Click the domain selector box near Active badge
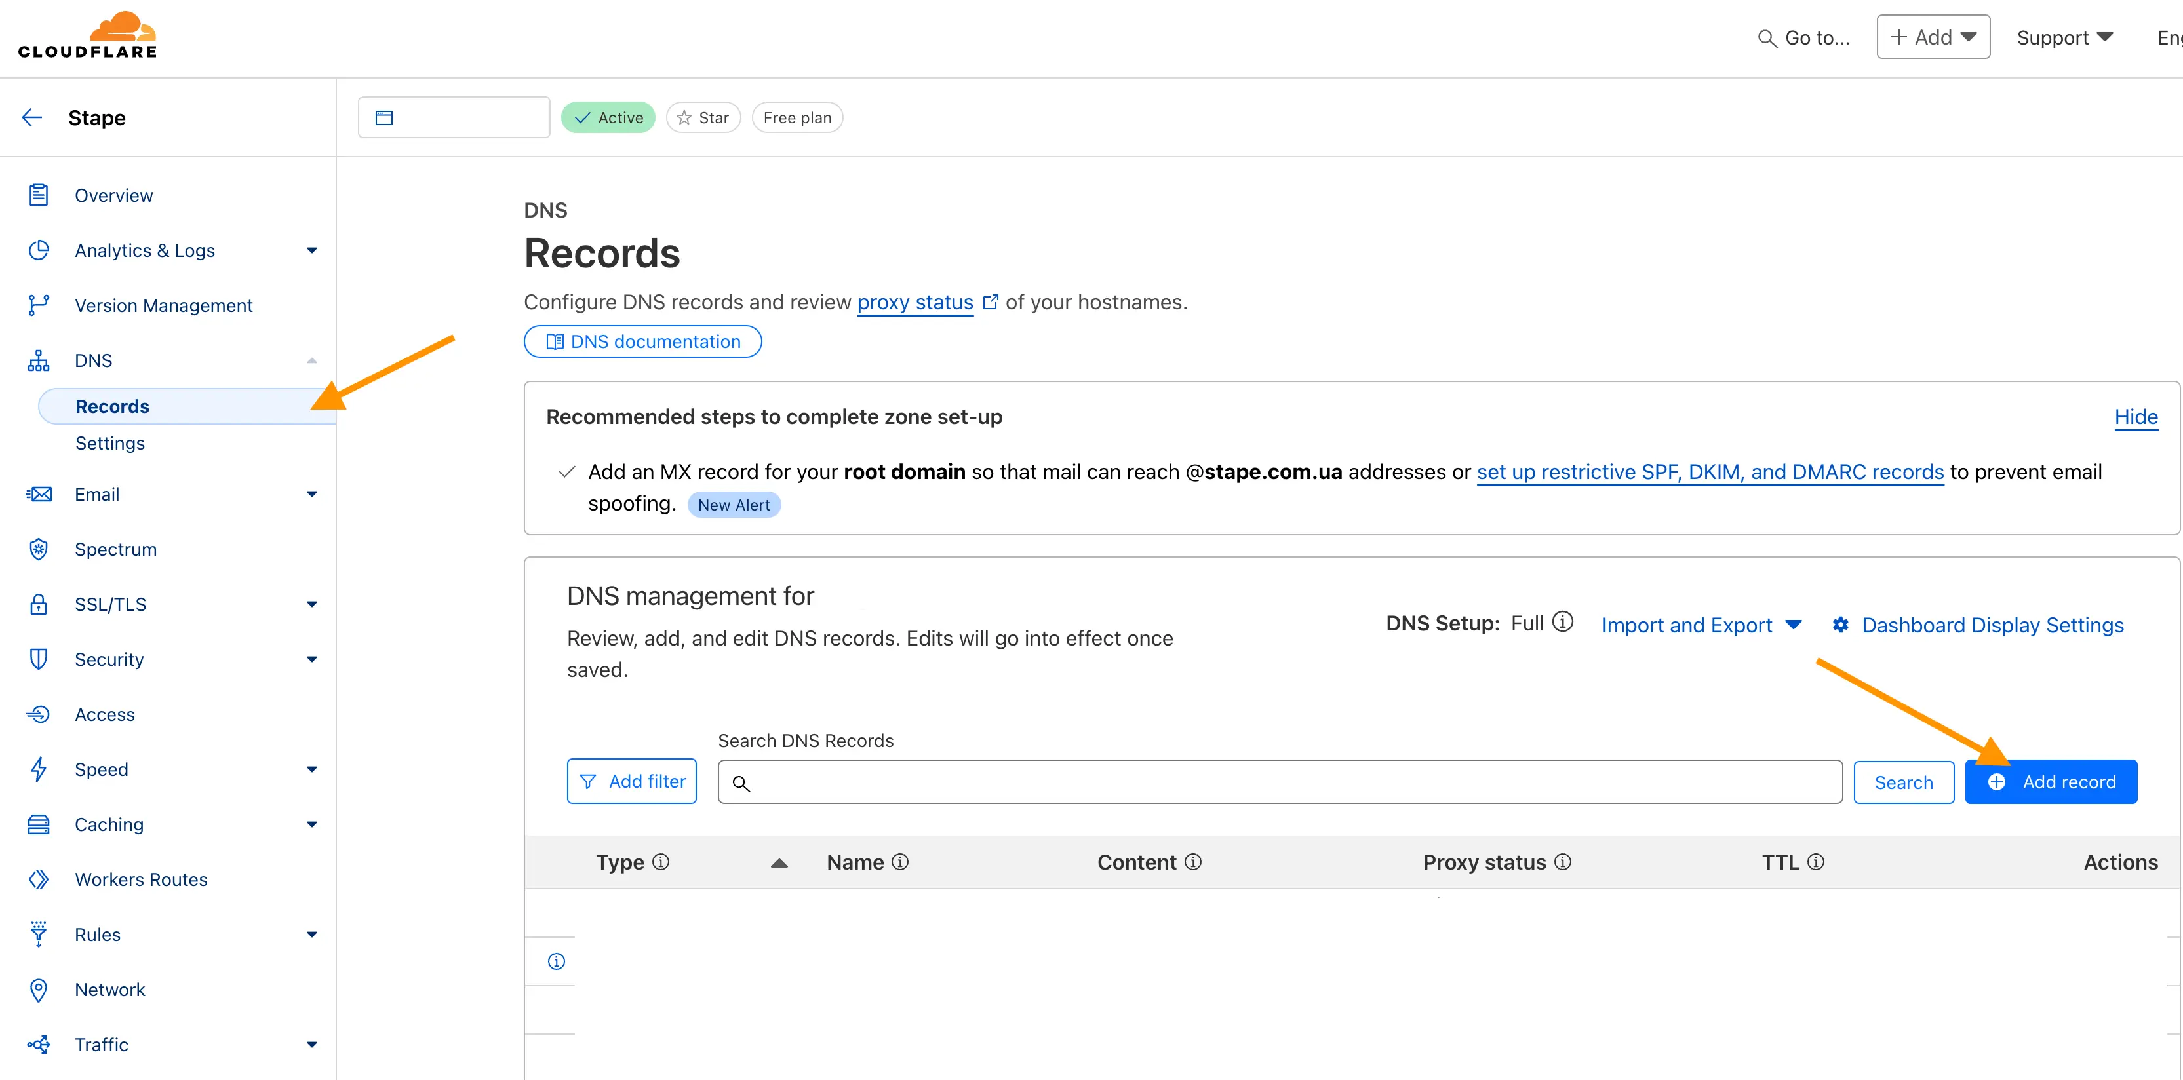This screenshot has height=1080, width=2183. tap(454, 118)
